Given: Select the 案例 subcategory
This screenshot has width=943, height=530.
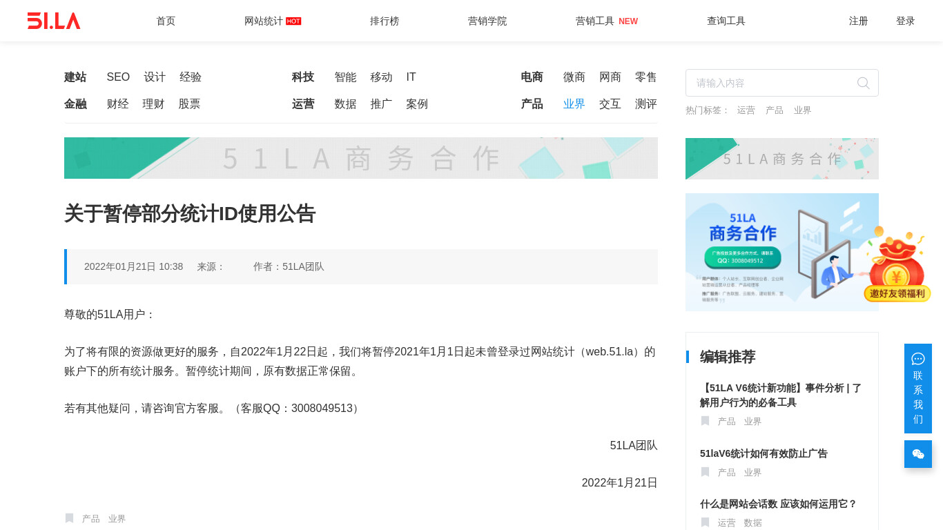Looking at the screenshot, I should (417, 104).
